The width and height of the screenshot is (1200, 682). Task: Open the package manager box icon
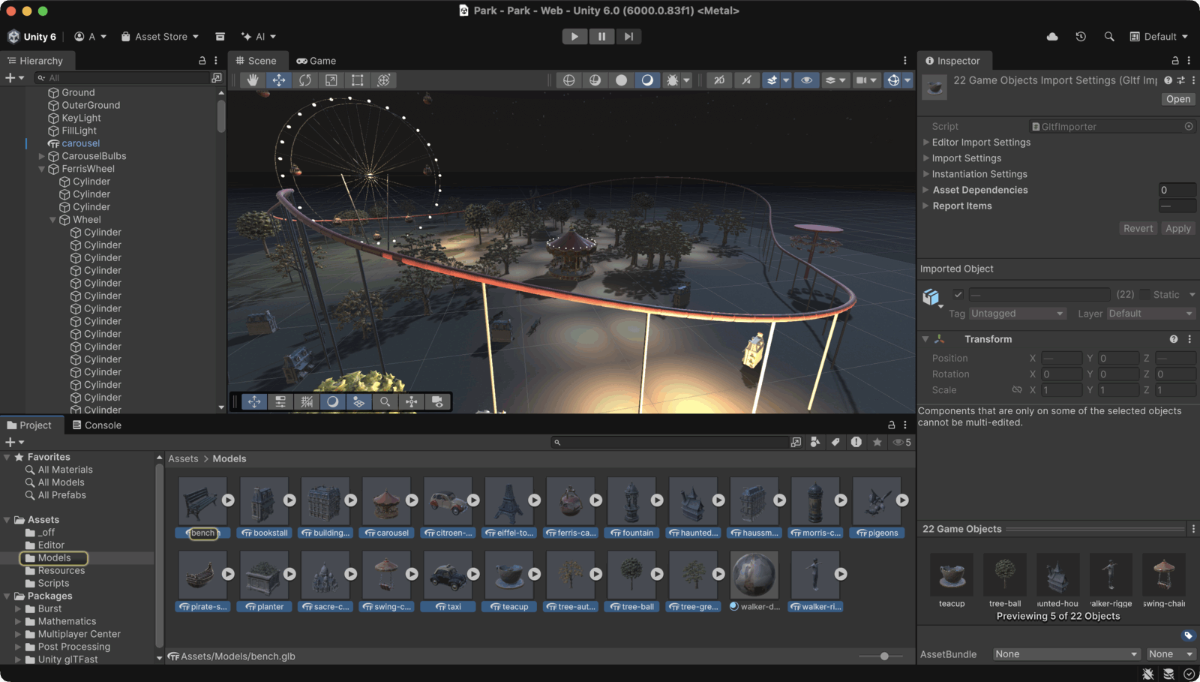(220, 37)
